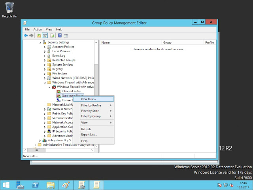Expand the Account Policies node
The width and height of the screenshot is (253, 190).
tap(45, 47)
